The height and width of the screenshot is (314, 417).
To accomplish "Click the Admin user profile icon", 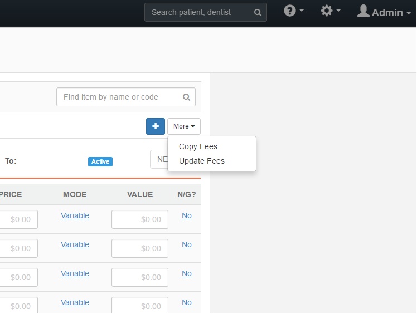I will (363, 11).
